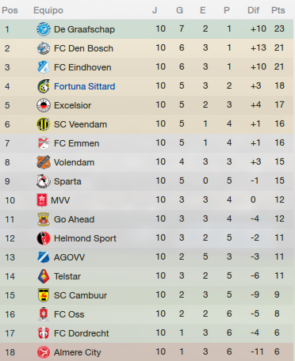Click the Almere City red logo
The height and width of the screenshot is (361, 295).
[x=44, y=352]
